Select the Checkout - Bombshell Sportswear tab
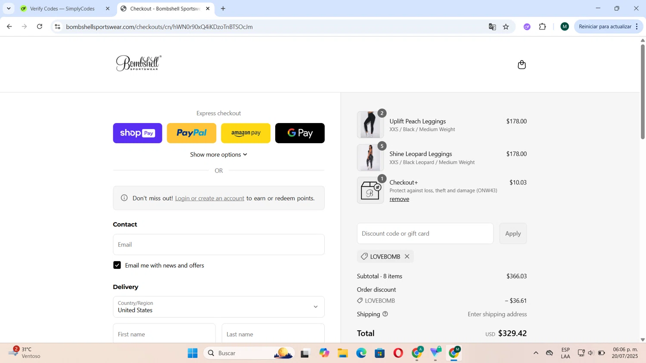 coord(165,9)
